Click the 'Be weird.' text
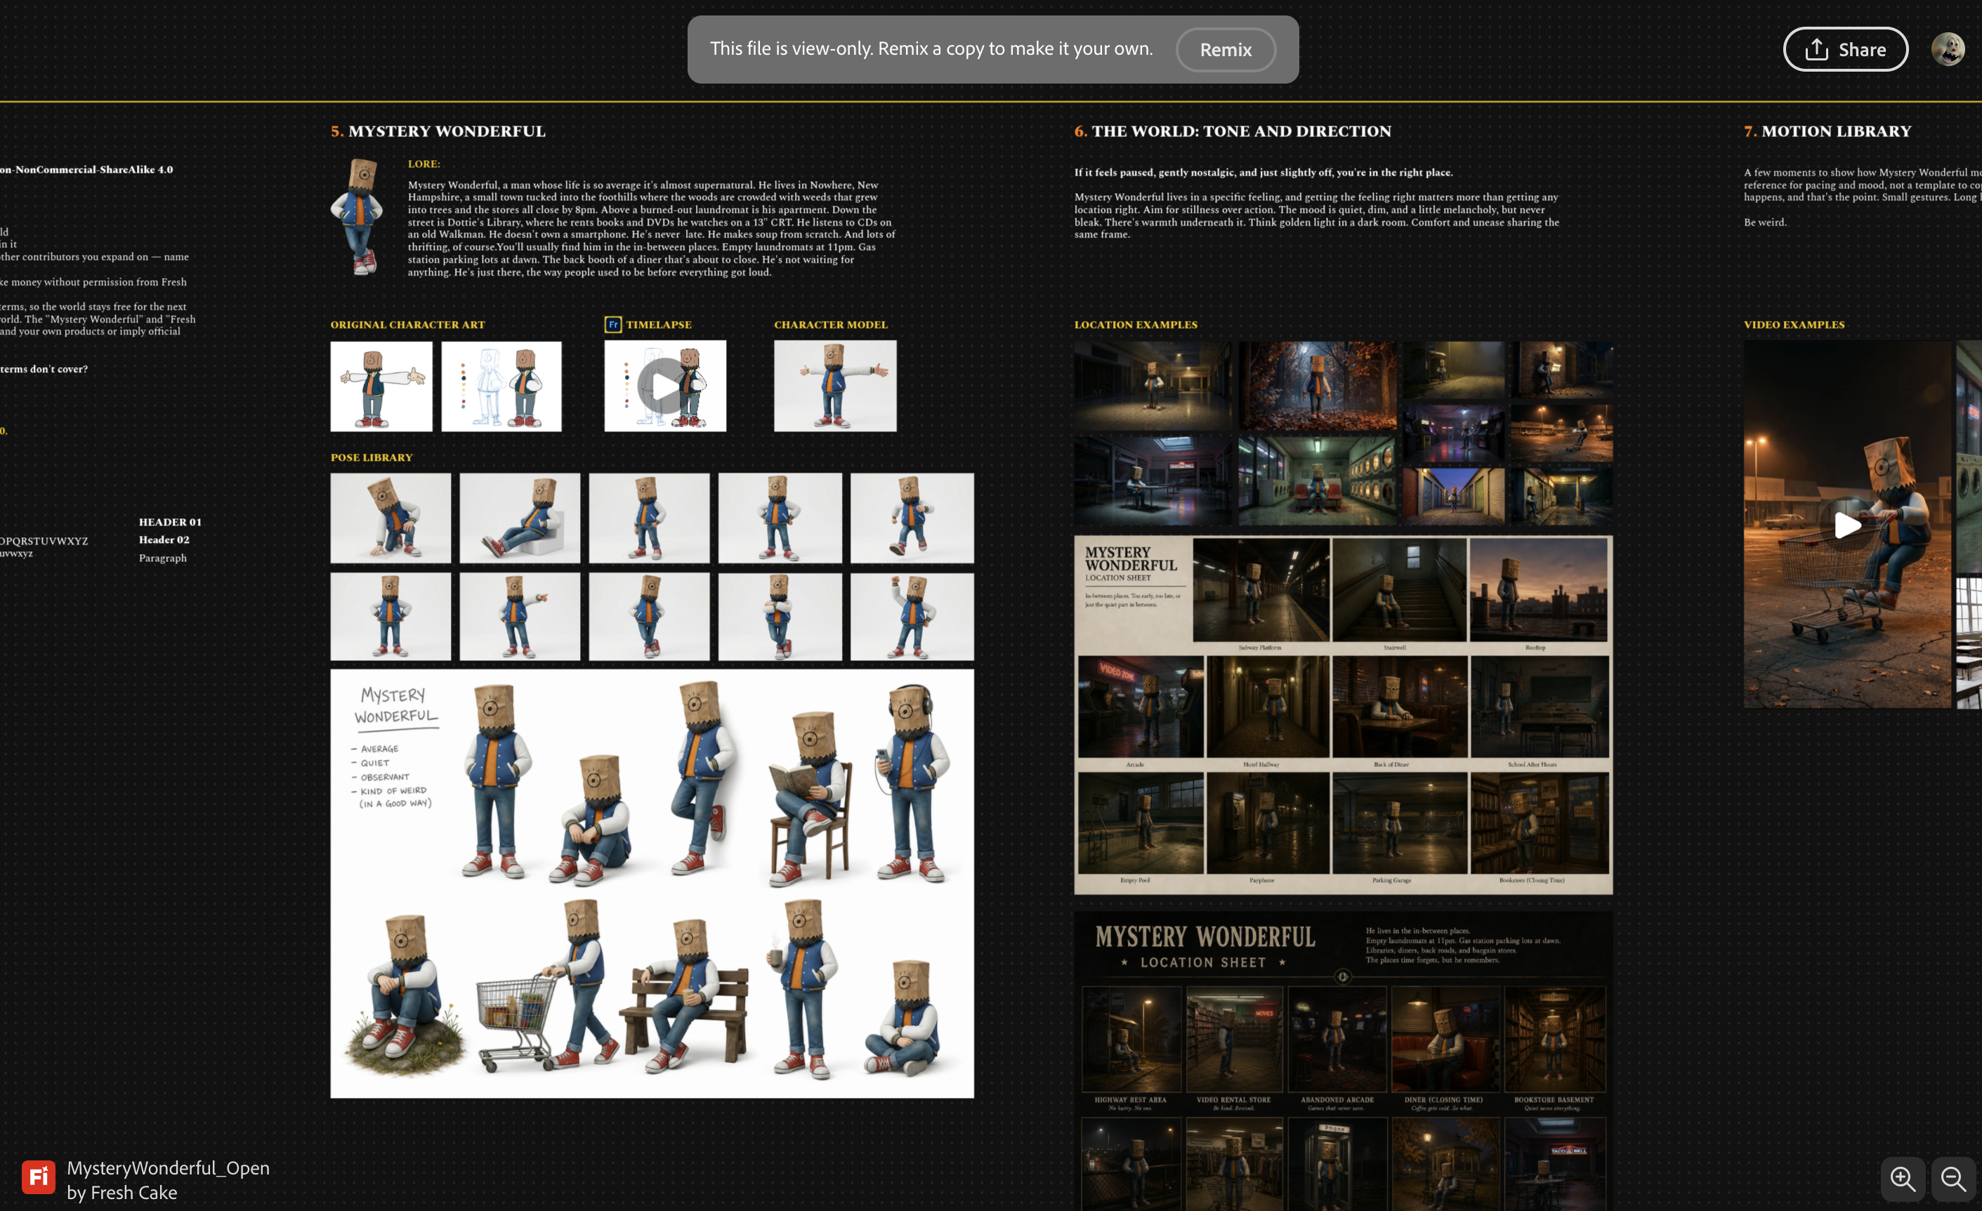Screen dimensions: 1982x1211 (1765, 222)
